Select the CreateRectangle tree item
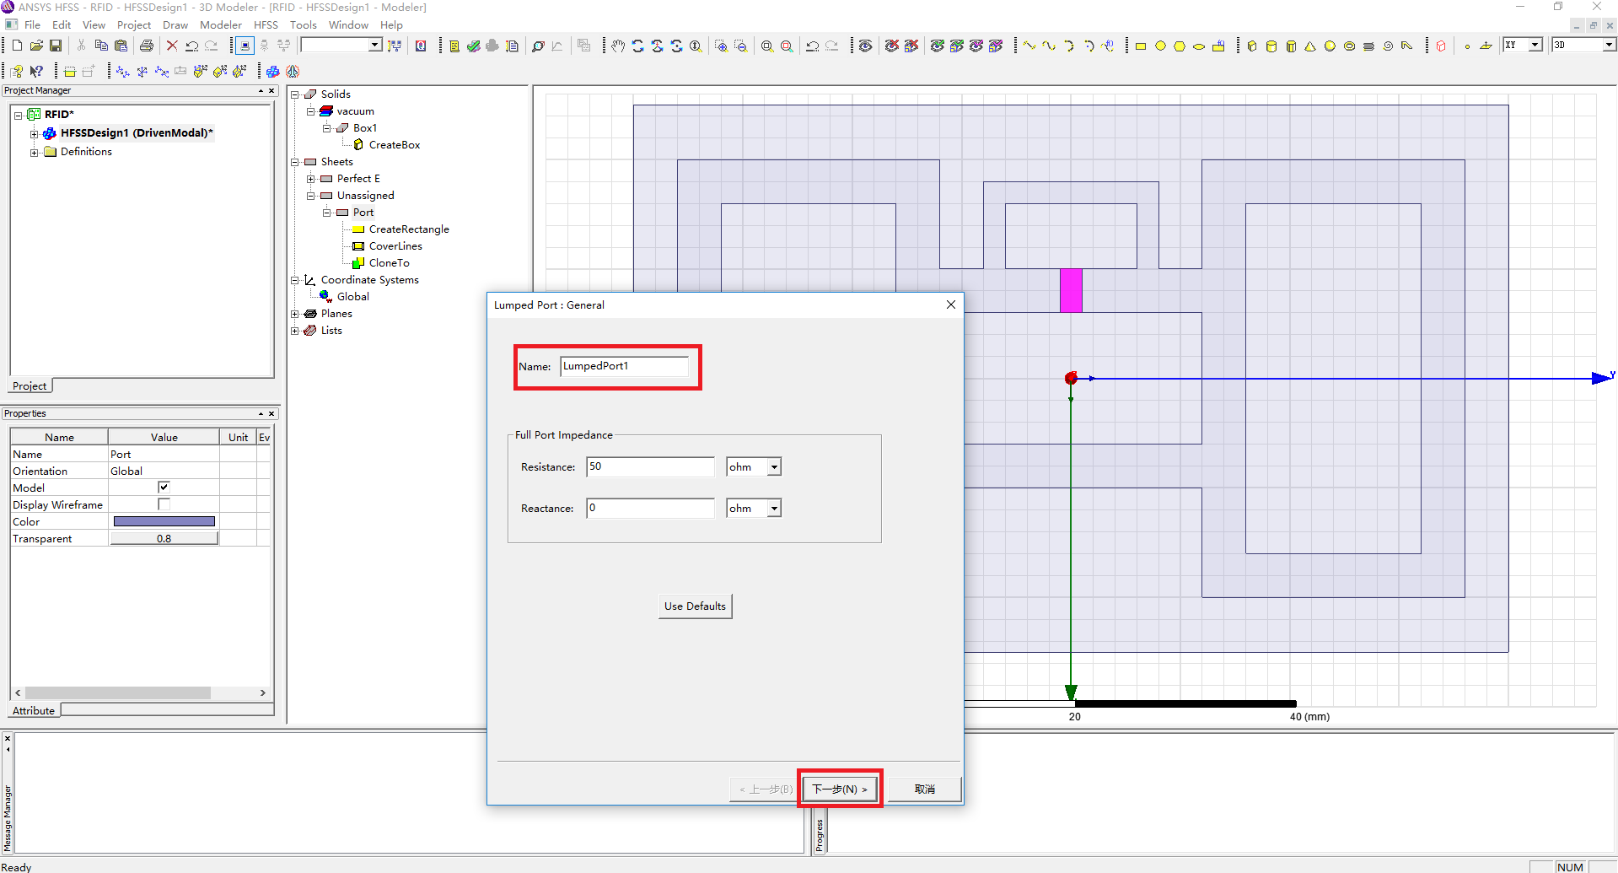1618x873 pixels. pos(409,229)
